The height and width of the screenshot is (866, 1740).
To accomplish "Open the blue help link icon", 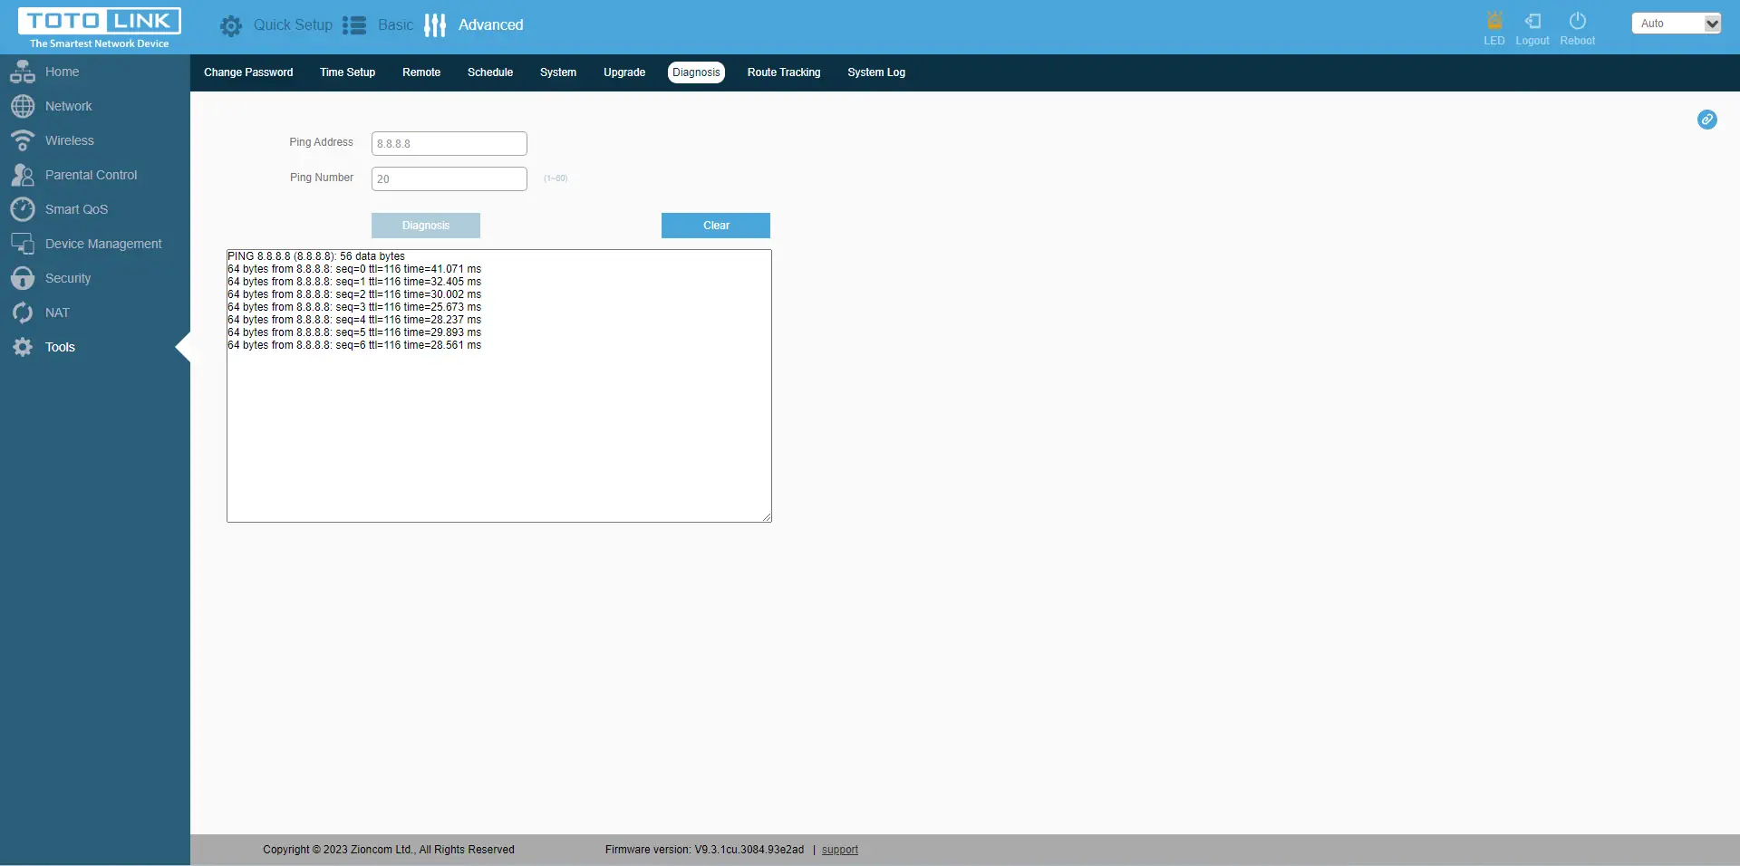I will (1706, 120).
